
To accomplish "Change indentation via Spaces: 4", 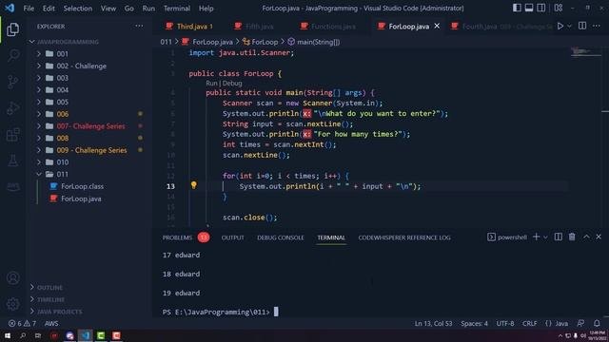I will 474,323.
